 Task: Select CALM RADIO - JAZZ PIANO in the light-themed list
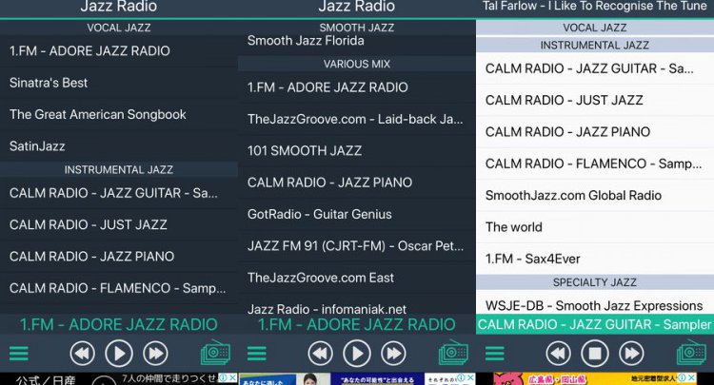coord(595,132)
